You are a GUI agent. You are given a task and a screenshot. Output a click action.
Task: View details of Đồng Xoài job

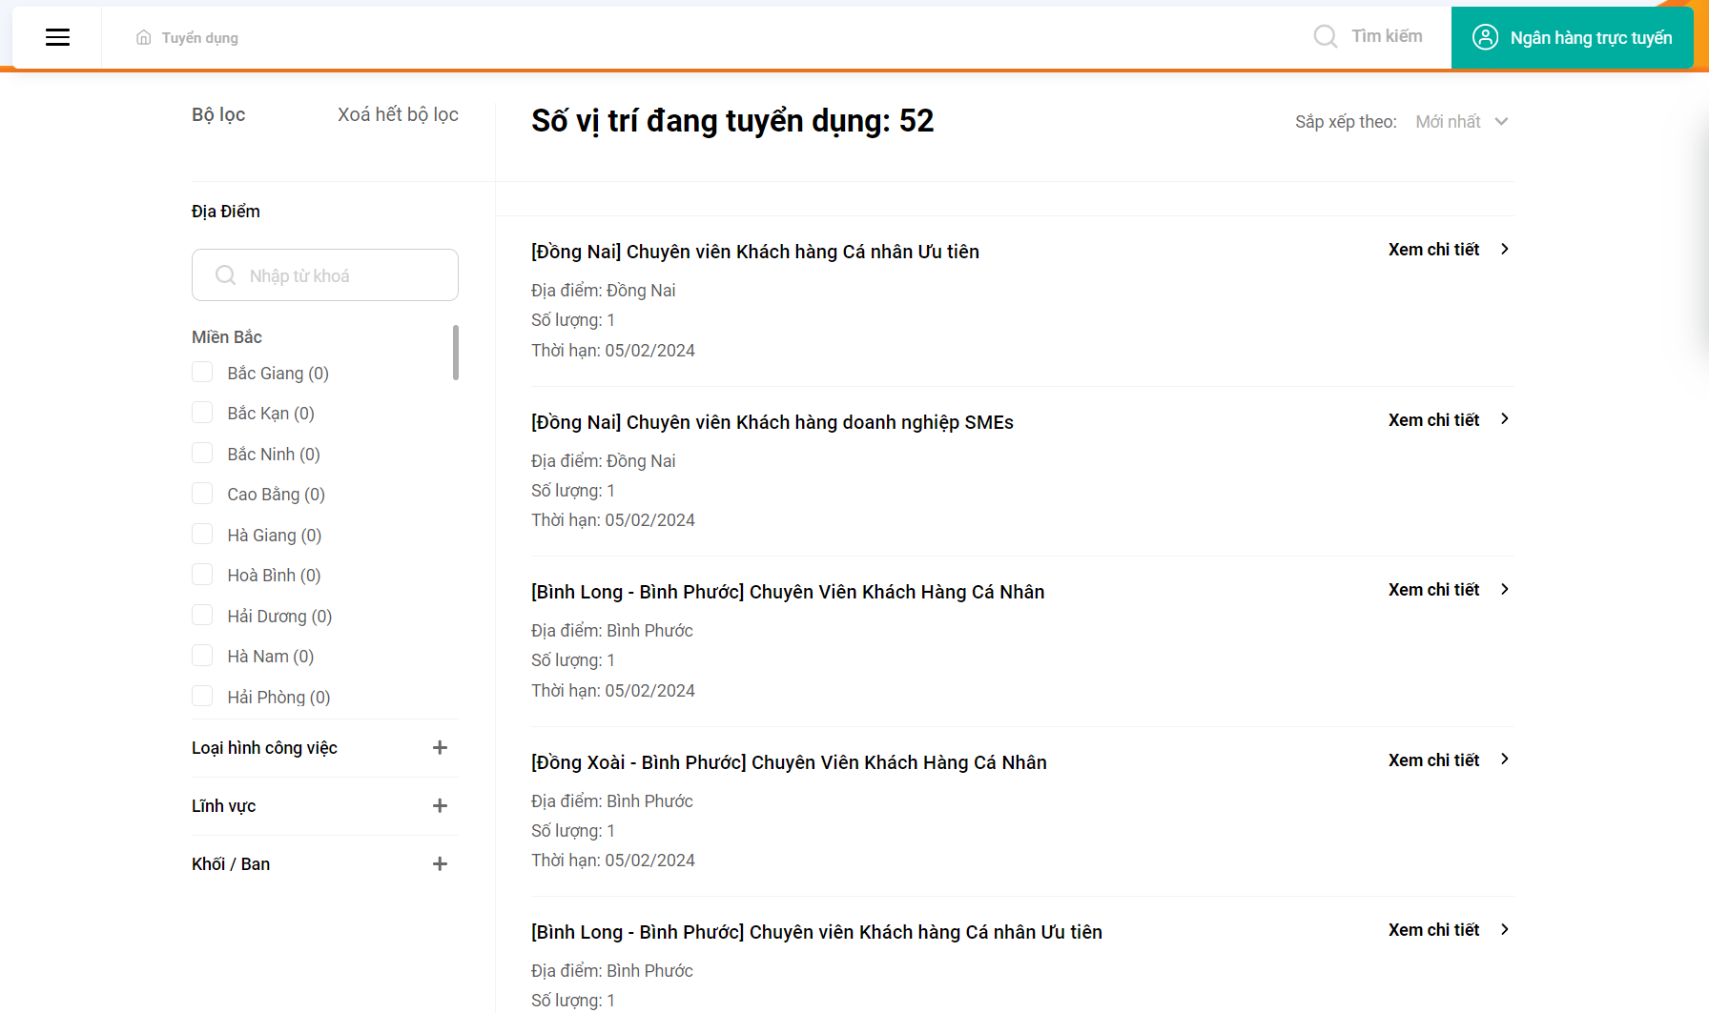click(x=1433, y=760)
